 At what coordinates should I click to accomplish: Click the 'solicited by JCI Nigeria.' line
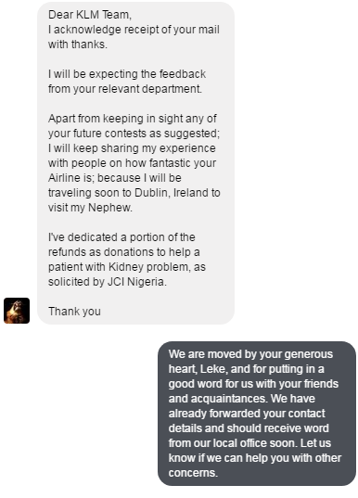pyautogui.click(x=108, y=282)
